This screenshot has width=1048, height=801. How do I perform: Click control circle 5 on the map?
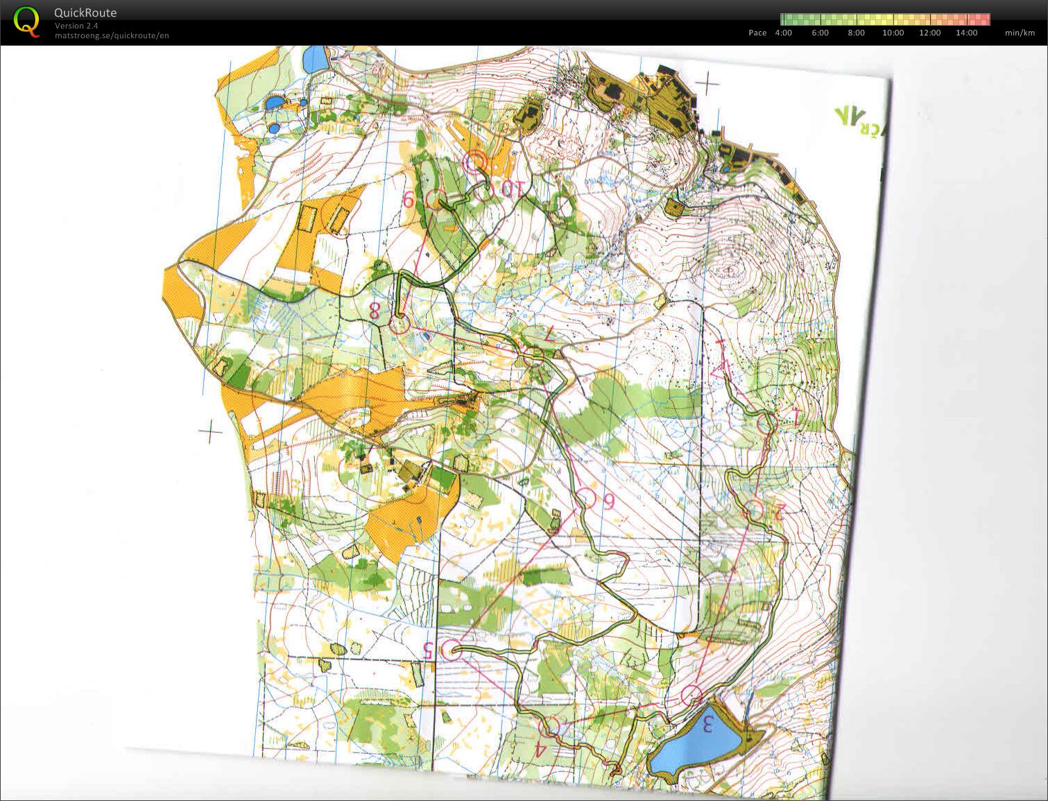click(x=452, y=650)
